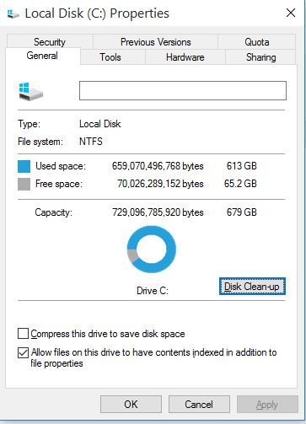Enable Compress this drive checkbox
Viewport: 306px width, 424px height.
click(23, 334)
